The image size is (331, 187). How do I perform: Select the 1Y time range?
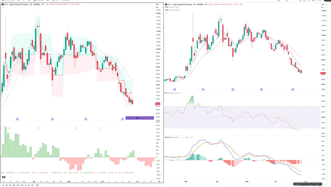click(26, 185)
